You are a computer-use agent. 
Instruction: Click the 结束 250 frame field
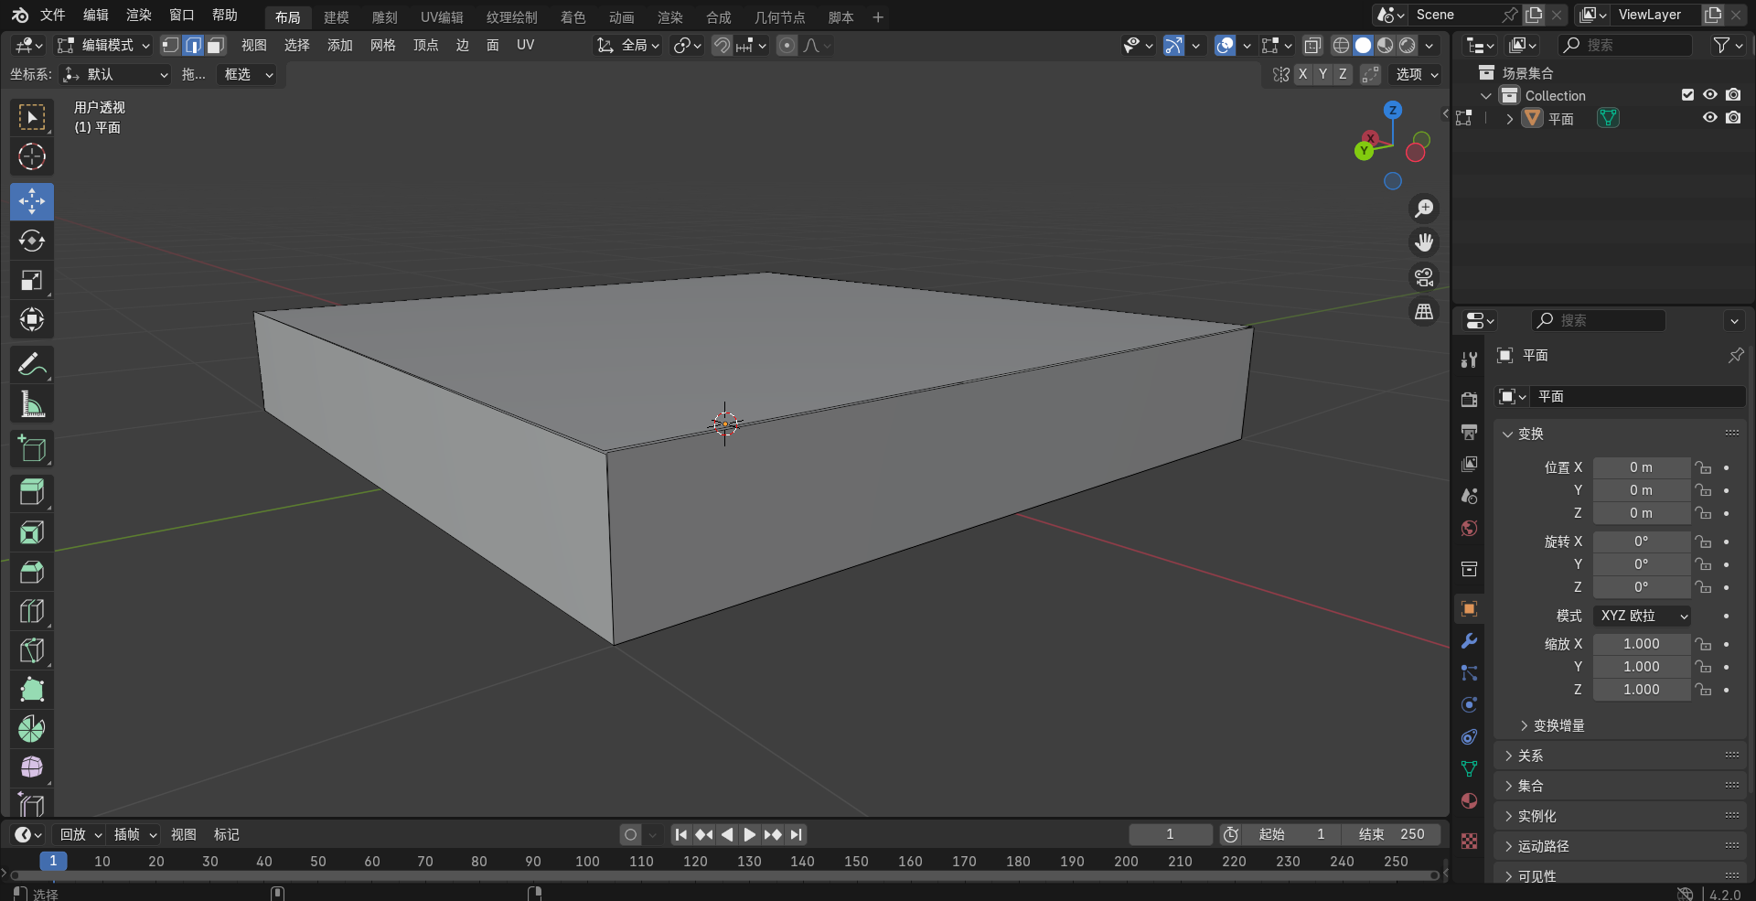click(x=1391, y=834)
